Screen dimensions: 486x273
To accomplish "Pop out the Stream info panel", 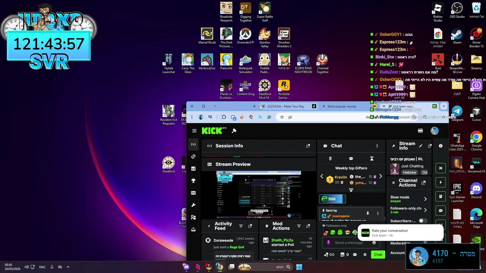I will click(429, 146).
